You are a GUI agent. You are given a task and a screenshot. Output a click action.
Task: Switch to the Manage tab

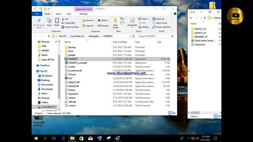click(83, 14)
